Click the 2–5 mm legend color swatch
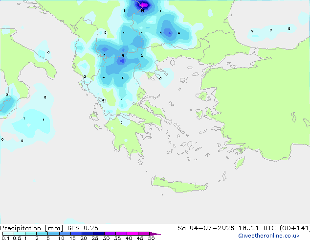 (x=42, y=234)
